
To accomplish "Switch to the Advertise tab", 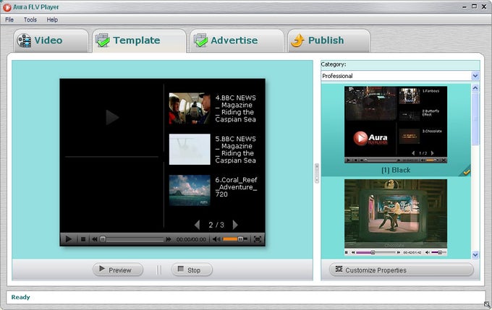I will click(x=234, y=40).
